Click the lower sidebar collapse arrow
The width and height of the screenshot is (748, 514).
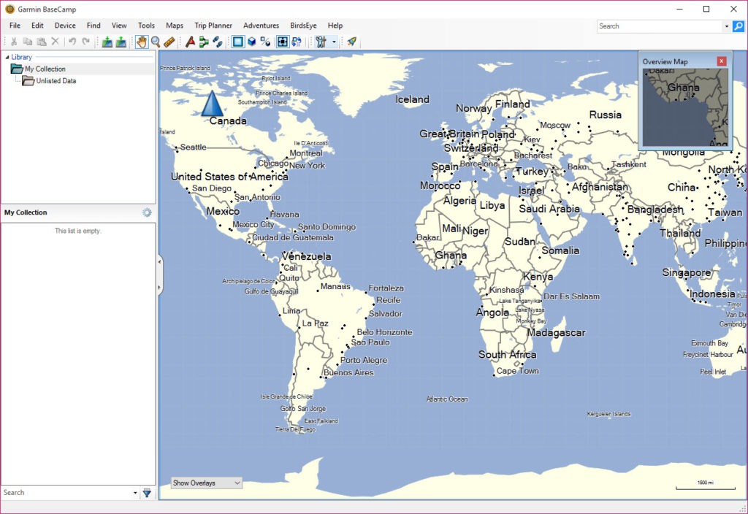(159, 288)
